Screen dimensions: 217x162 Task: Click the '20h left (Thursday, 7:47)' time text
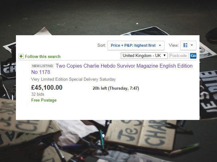116,88
